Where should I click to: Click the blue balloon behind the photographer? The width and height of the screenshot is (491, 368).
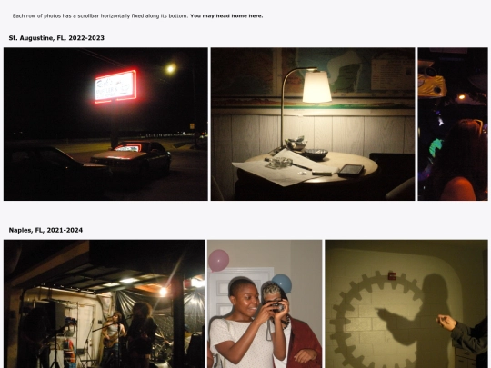coord(283,283)
